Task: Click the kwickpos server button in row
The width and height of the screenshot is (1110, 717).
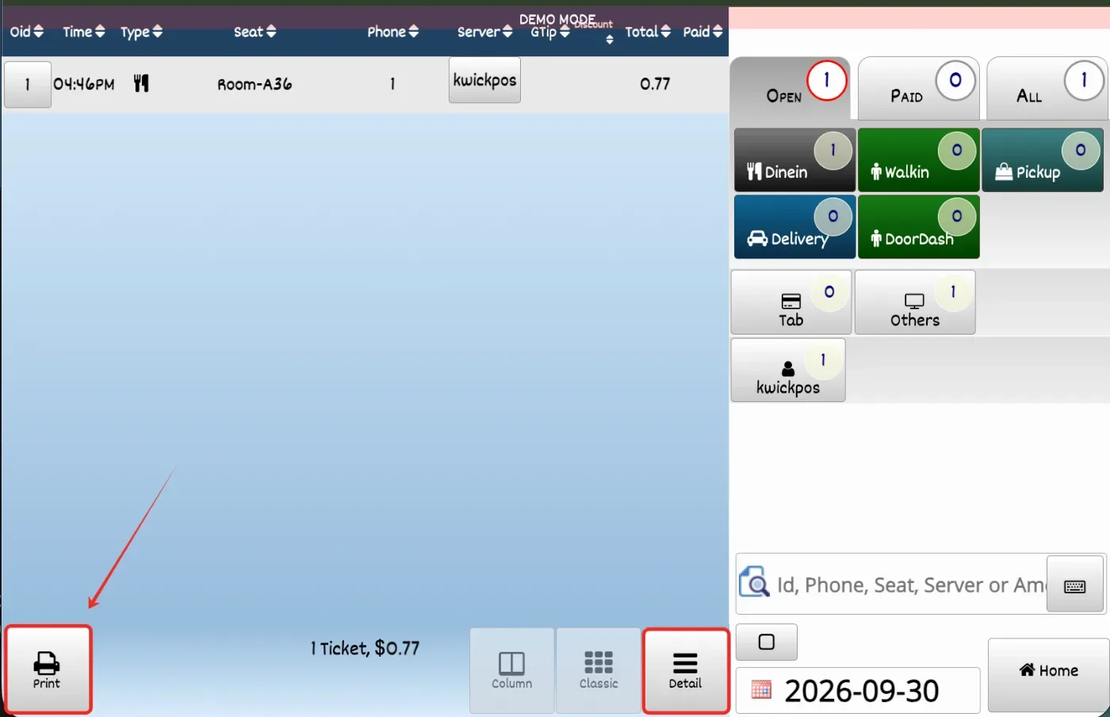Action: coord(484,80)
